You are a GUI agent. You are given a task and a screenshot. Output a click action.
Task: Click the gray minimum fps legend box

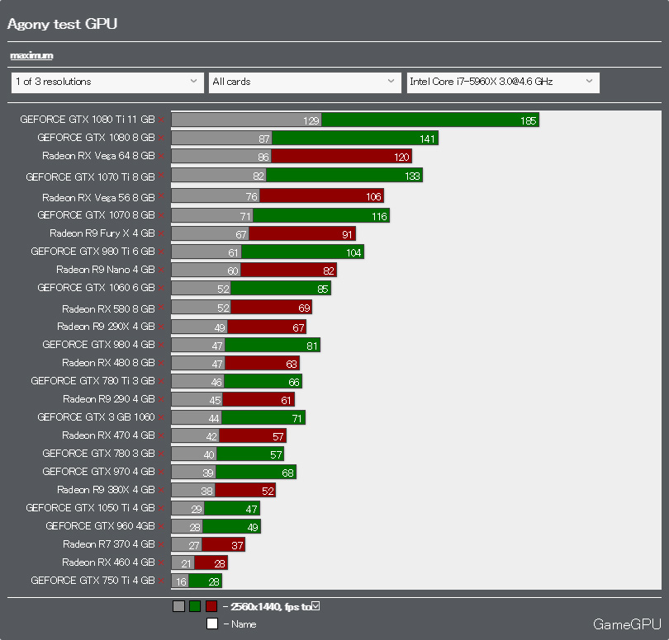coord(178,606)
